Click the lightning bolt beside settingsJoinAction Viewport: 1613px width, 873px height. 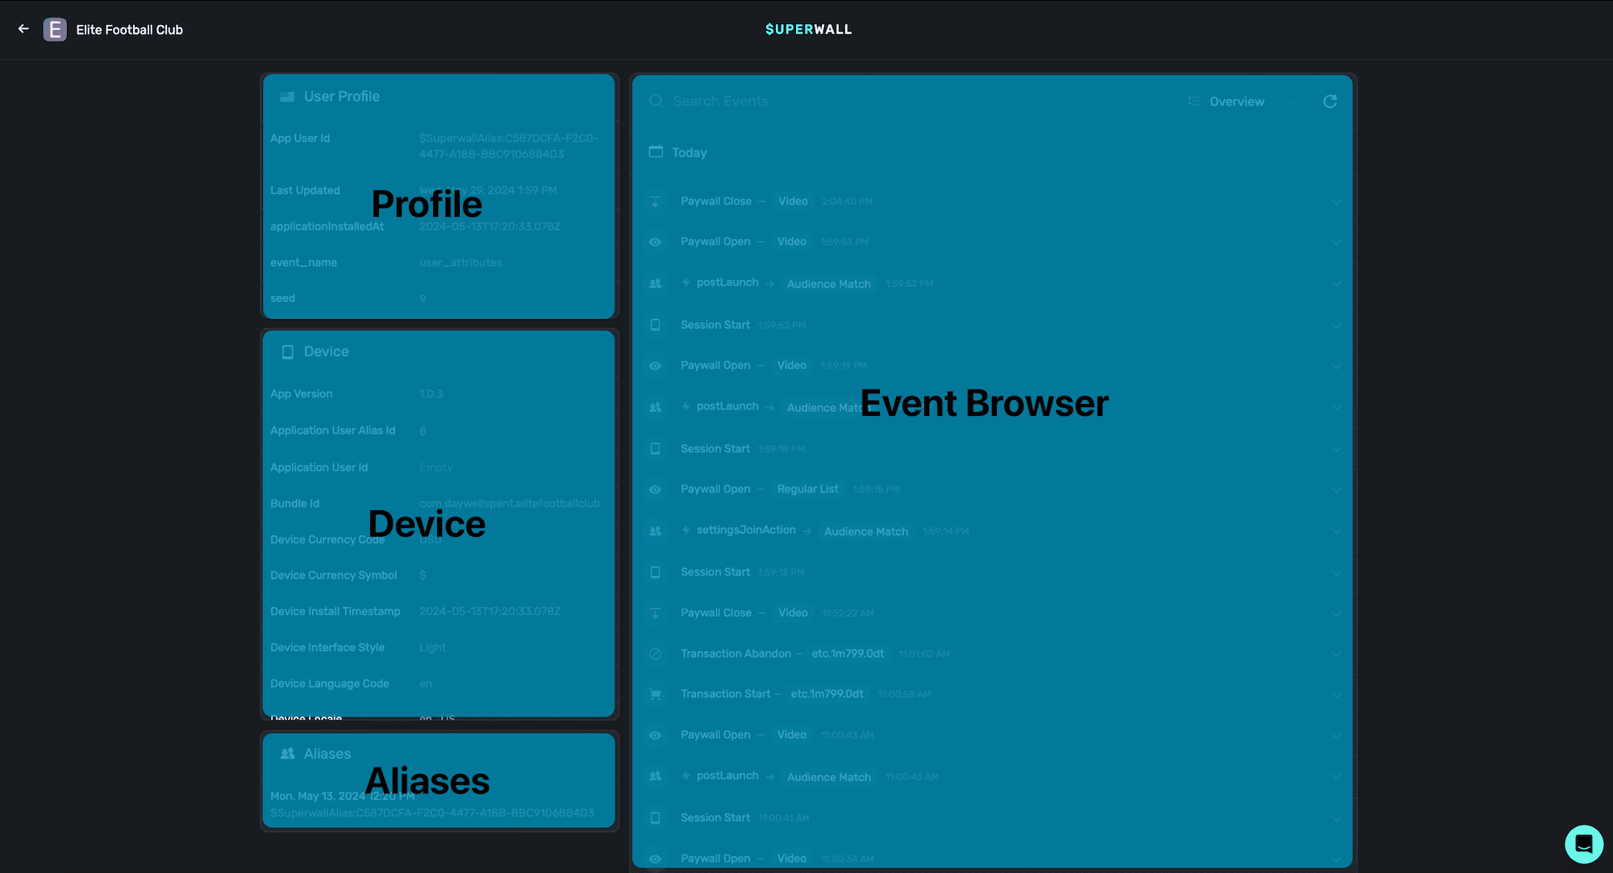686,530
